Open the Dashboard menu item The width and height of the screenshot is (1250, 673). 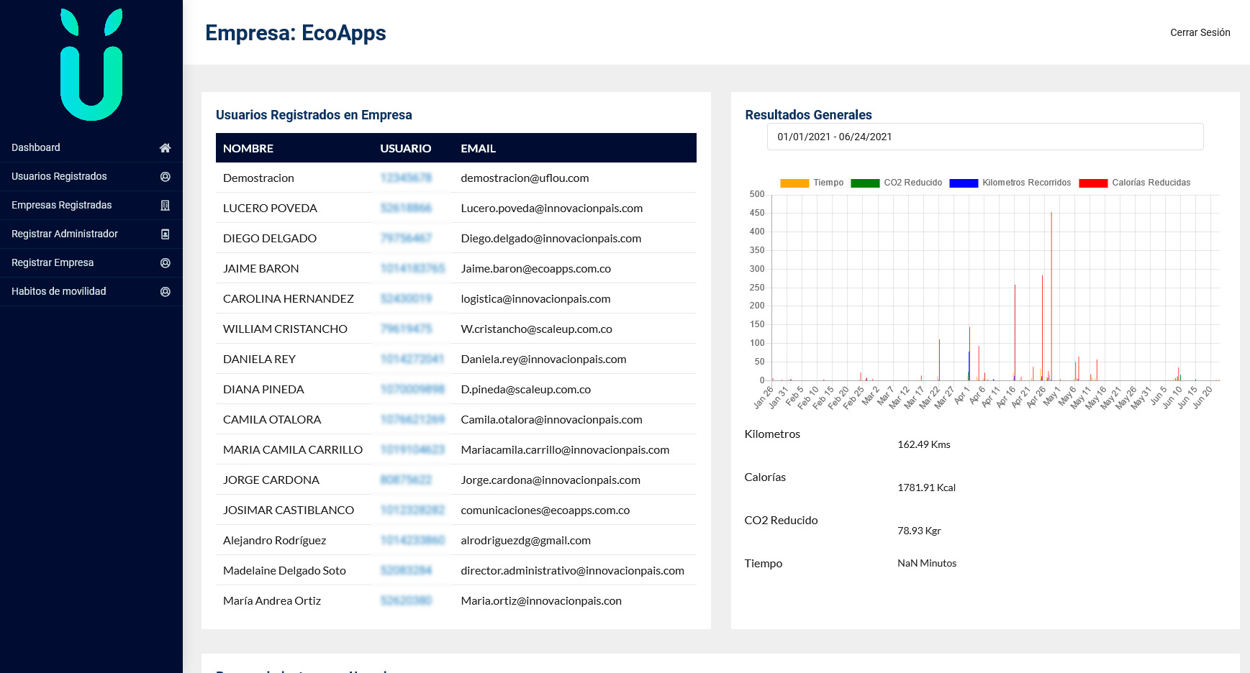91,147
